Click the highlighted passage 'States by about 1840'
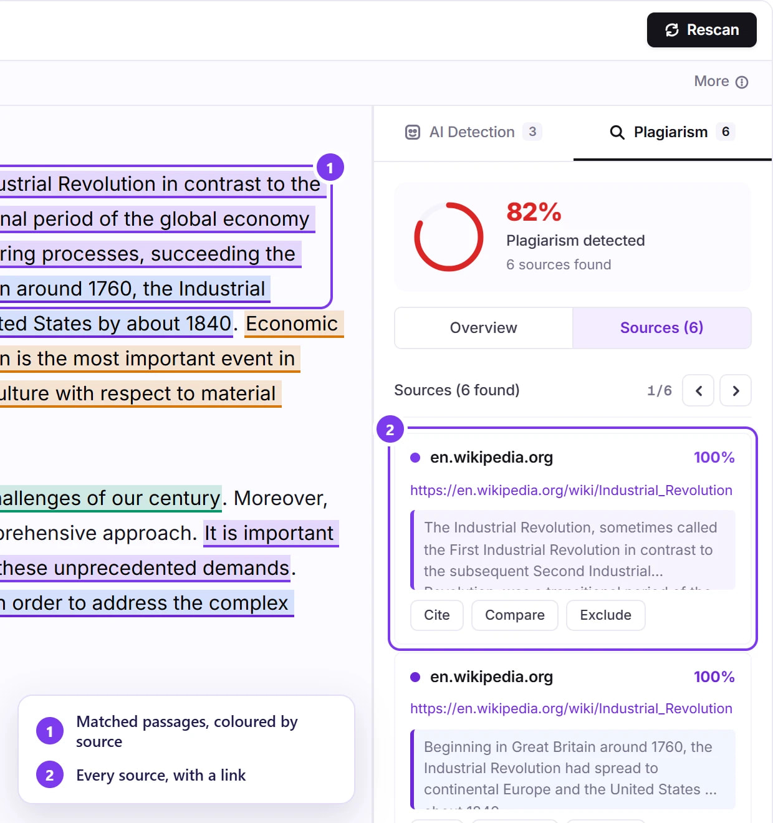Viewport: 773px width, 823px height. coord(132,324)
